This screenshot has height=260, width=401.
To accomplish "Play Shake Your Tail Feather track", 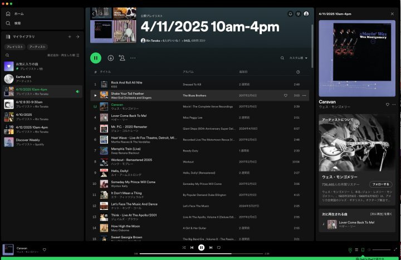I will click(95, 95).
